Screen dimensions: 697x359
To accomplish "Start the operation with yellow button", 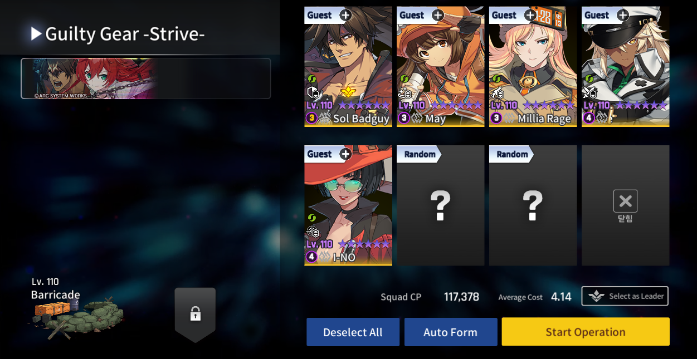I will pyautogui.click(x=586, y=332).
